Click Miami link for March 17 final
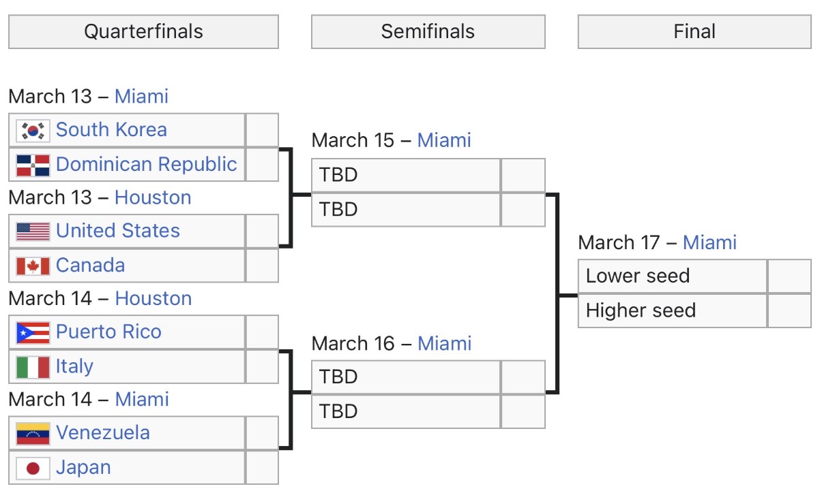 pyautogui.click(x=709, y=242)
